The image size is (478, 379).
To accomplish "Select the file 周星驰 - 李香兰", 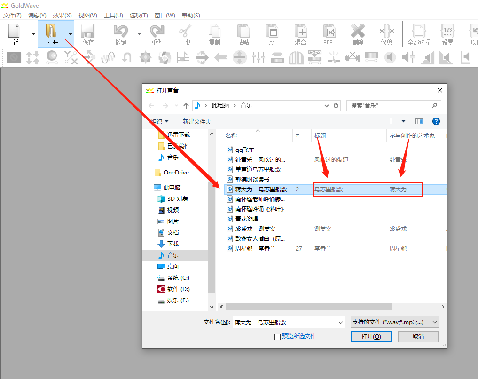I will pyautogui.click(x=255, y=248).
